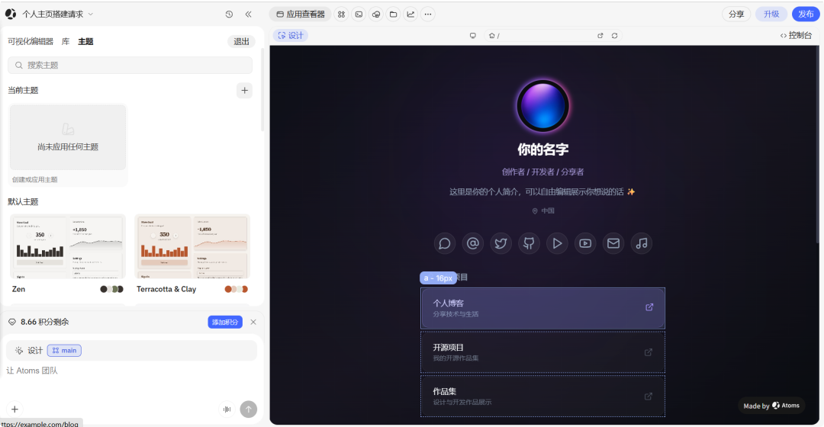The image size is (824, 427).
Task: Click the profile avatar orb
Action: pyautogui.click(x=543, y=105)
